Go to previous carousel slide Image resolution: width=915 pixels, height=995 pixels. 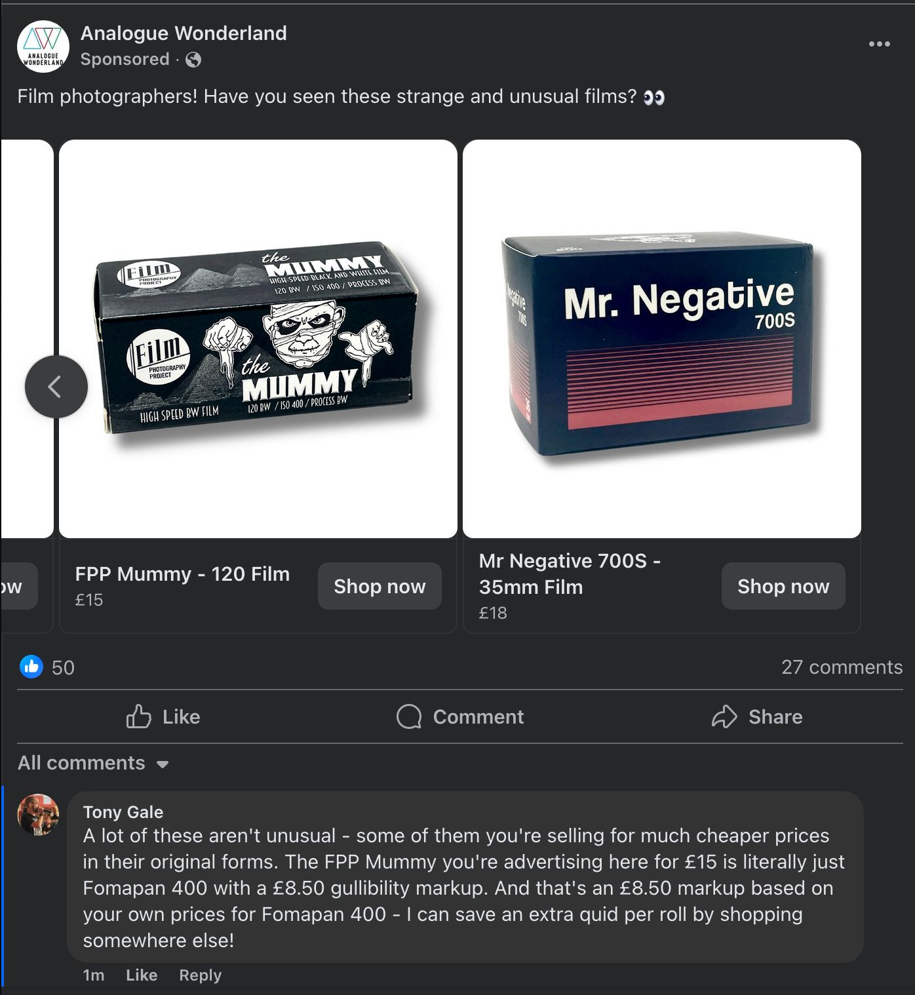(56, 387)
